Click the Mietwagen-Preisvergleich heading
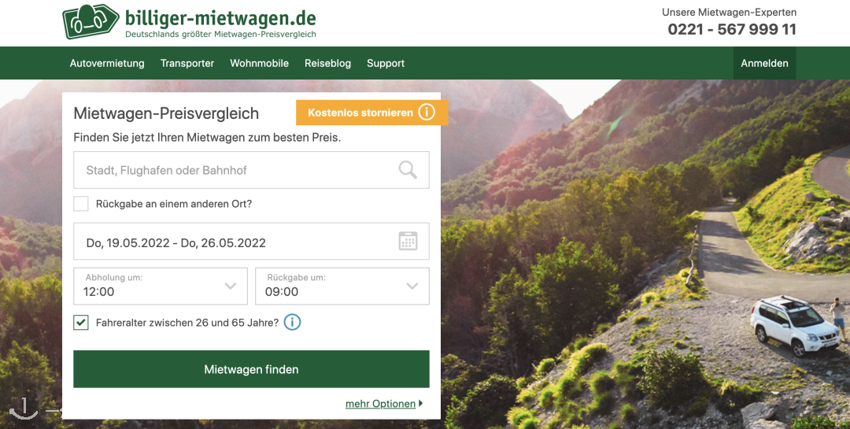Image resolution: width=850 pixels, height=429 pixels. (x=166, y=113)
